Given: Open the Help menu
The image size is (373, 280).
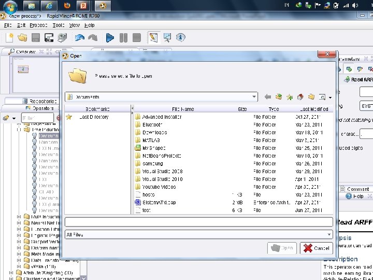Looking at the screenshot, I should point(90,25).
